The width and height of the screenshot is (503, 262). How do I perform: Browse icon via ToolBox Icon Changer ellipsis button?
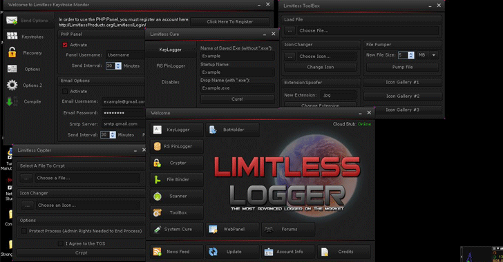290,57
